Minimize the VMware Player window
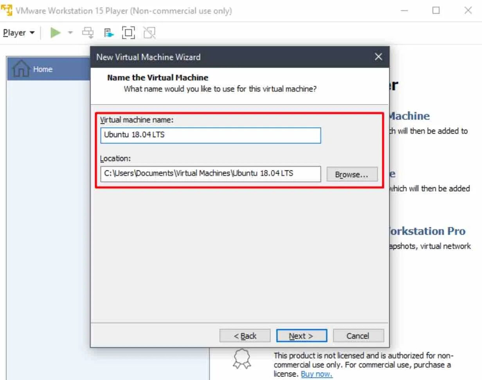The height and width of the screenshot is (380, 482). coord(405,11)
